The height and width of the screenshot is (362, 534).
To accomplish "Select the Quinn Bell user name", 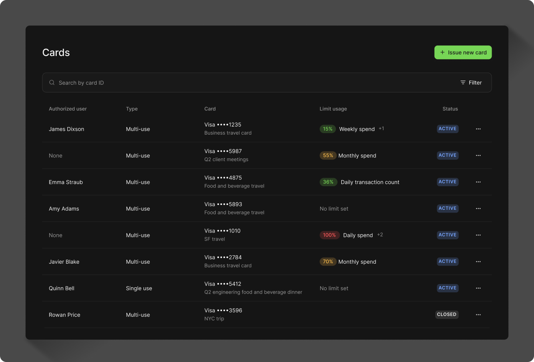I will (62, 288).
